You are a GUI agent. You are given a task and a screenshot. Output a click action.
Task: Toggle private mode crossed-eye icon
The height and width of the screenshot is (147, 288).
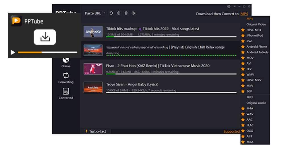coord(133,13)
